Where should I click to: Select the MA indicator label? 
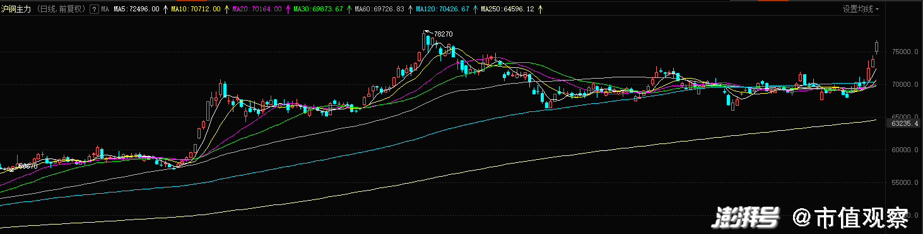pos(105,9)
